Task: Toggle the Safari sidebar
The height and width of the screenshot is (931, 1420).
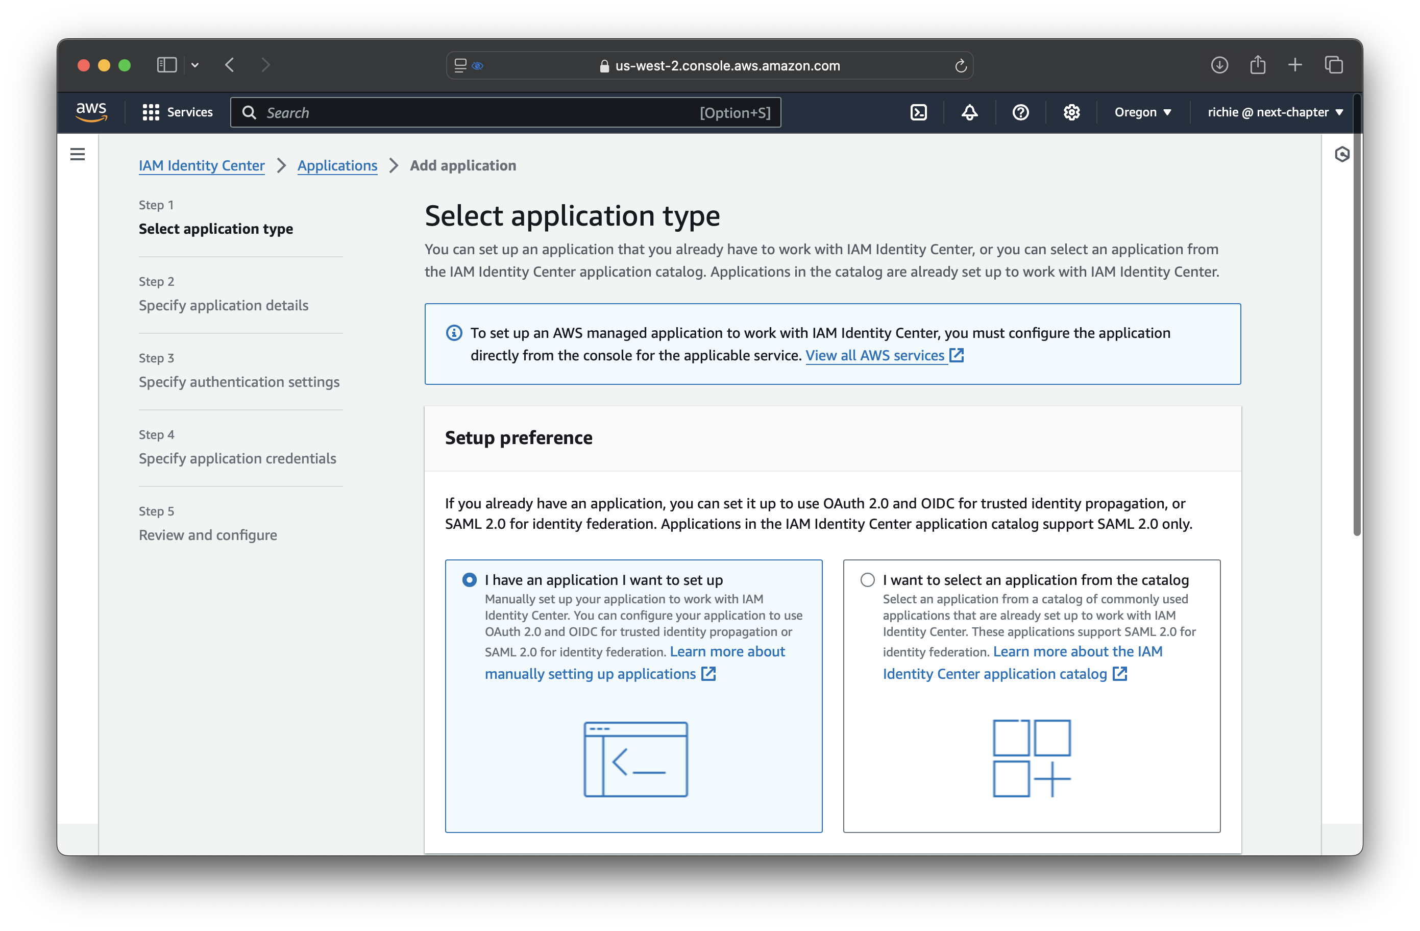Action: [166, 65]
